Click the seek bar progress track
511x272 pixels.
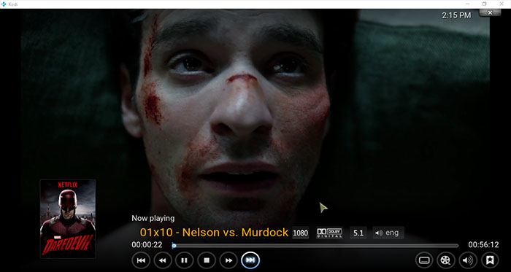coord(315,246)
